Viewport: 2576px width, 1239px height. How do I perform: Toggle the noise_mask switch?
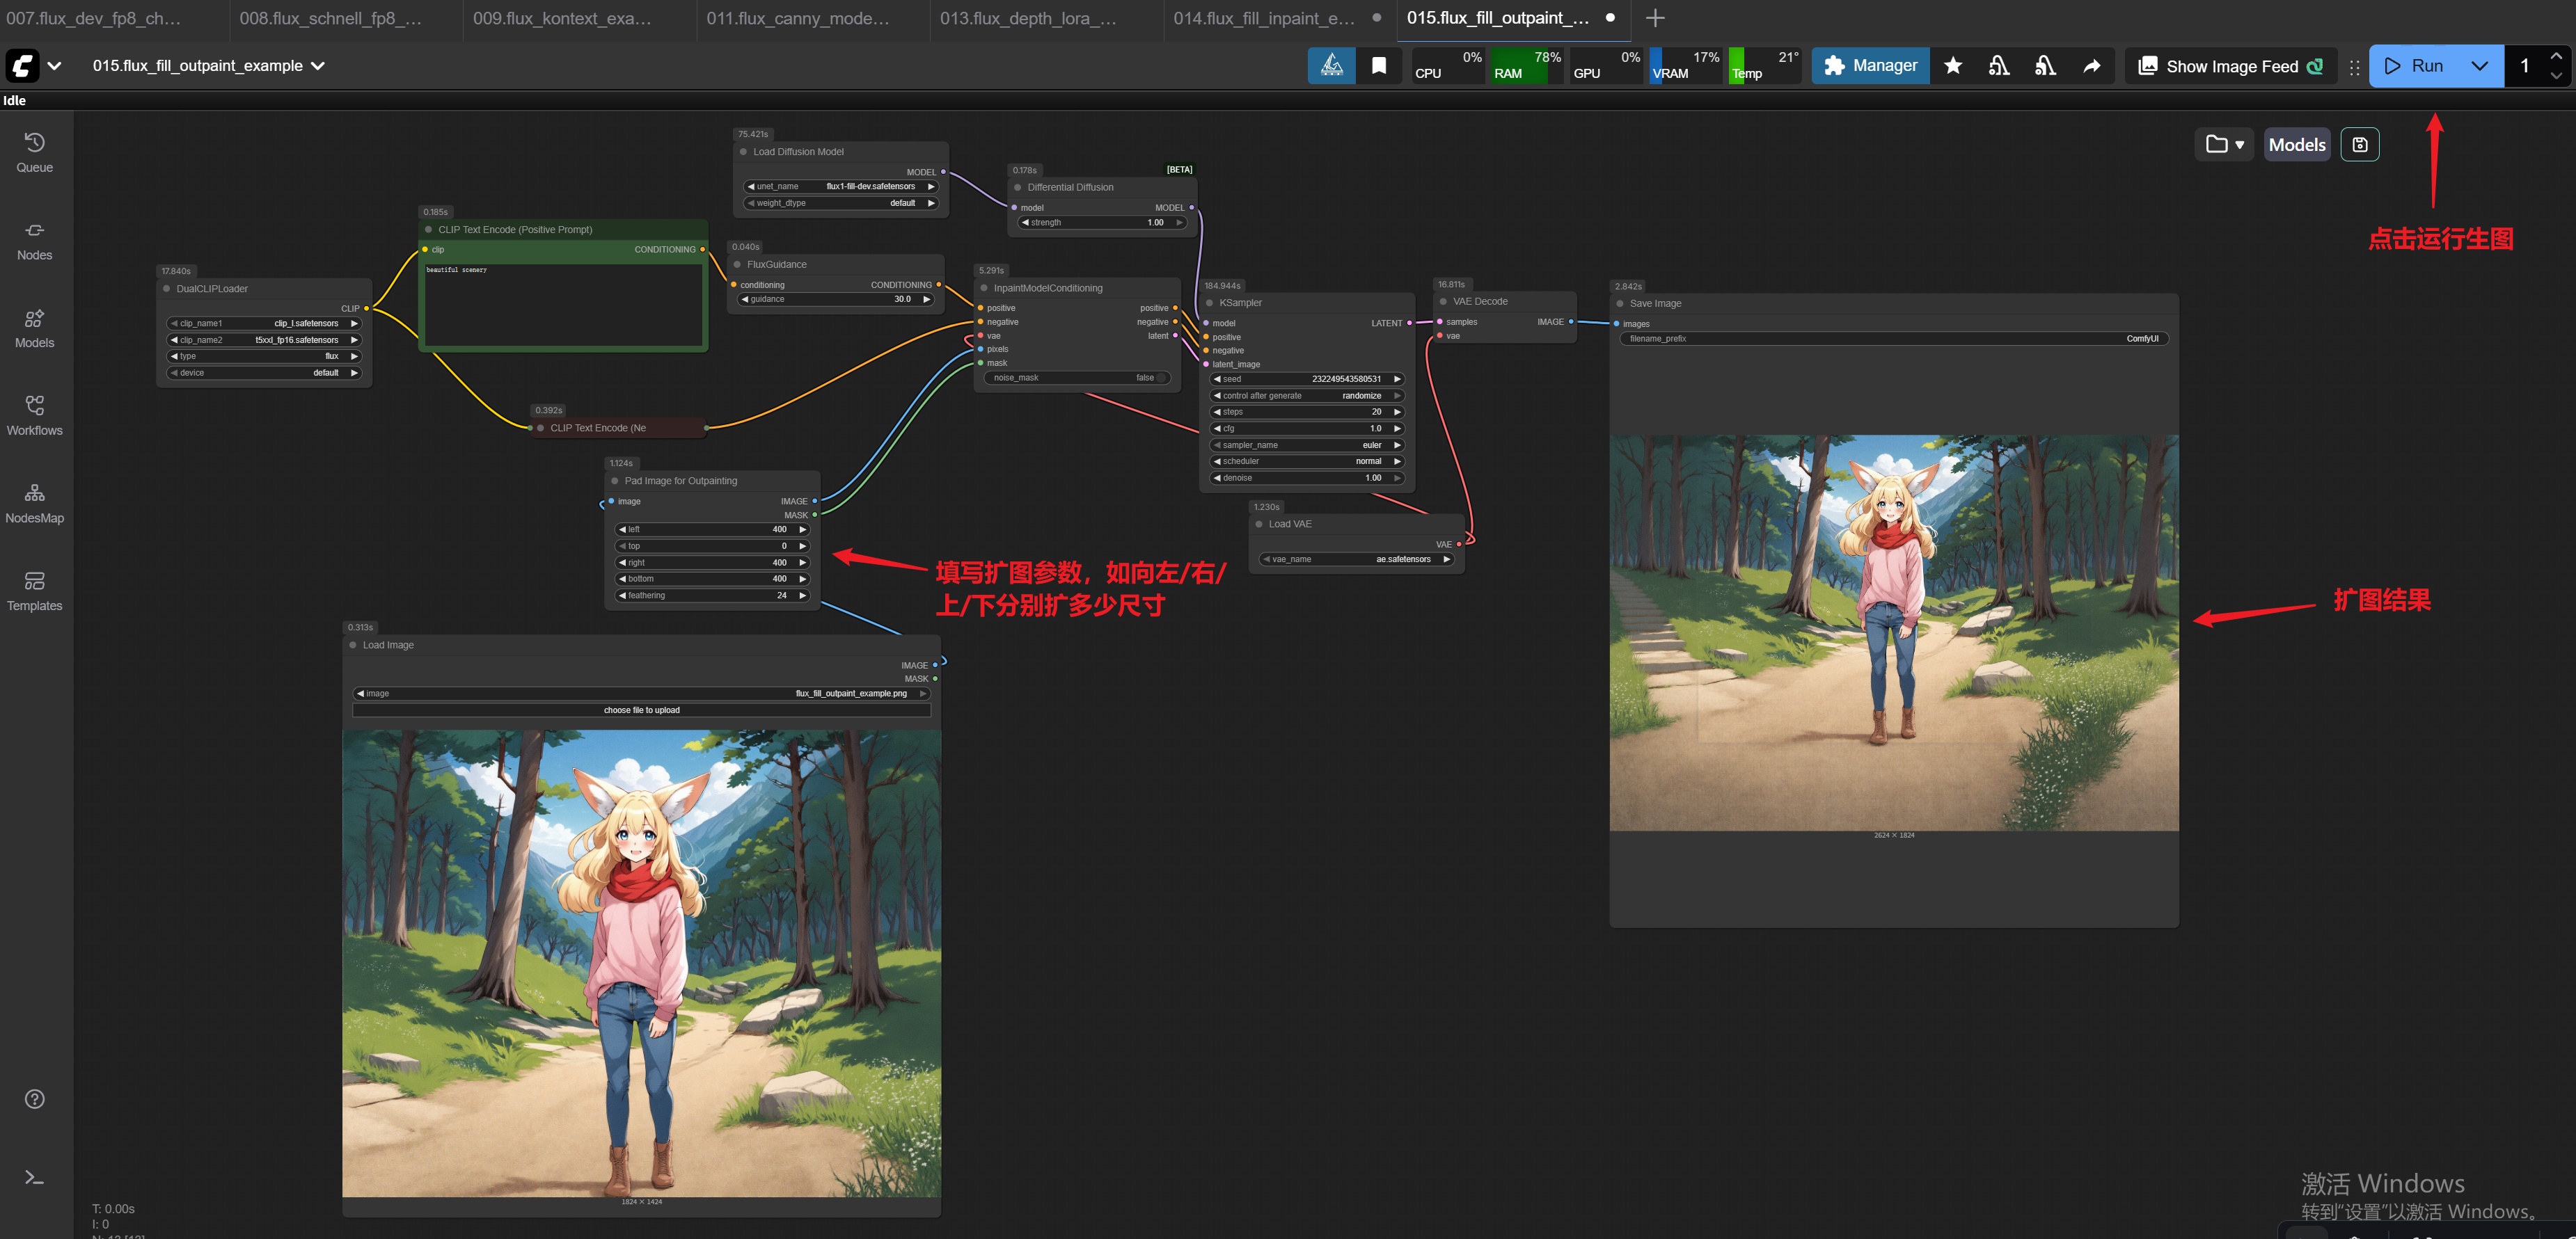(1160, 378)
